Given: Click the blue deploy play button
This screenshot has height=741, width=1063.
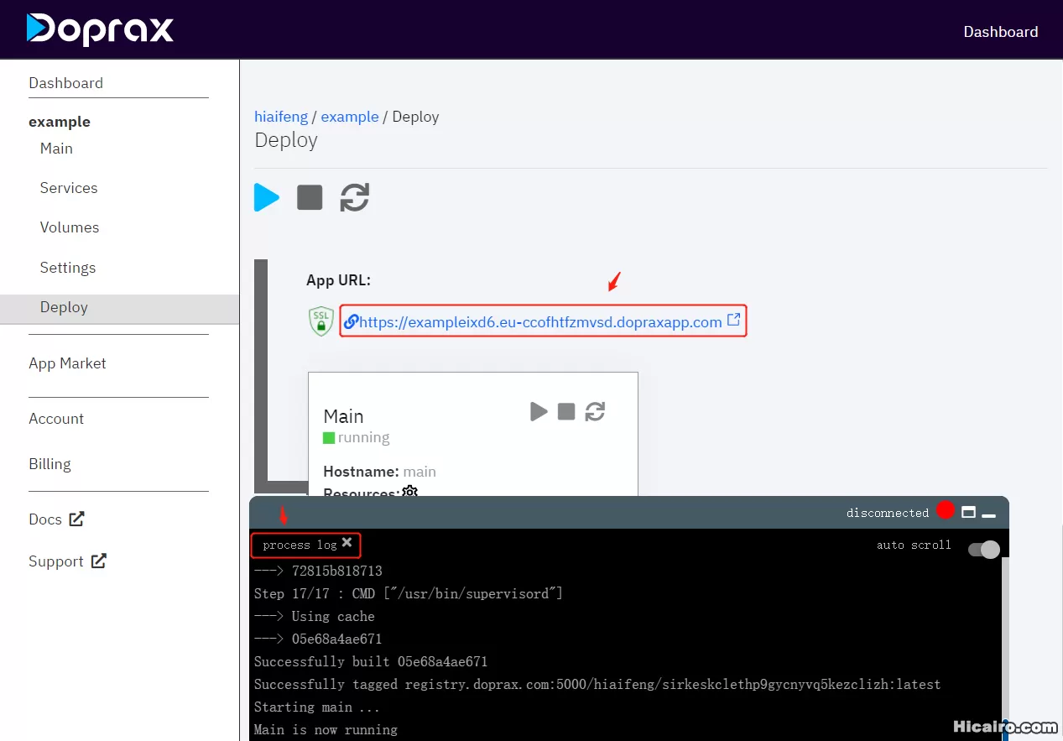Looking at the screenshot, I should pos(267,198).
